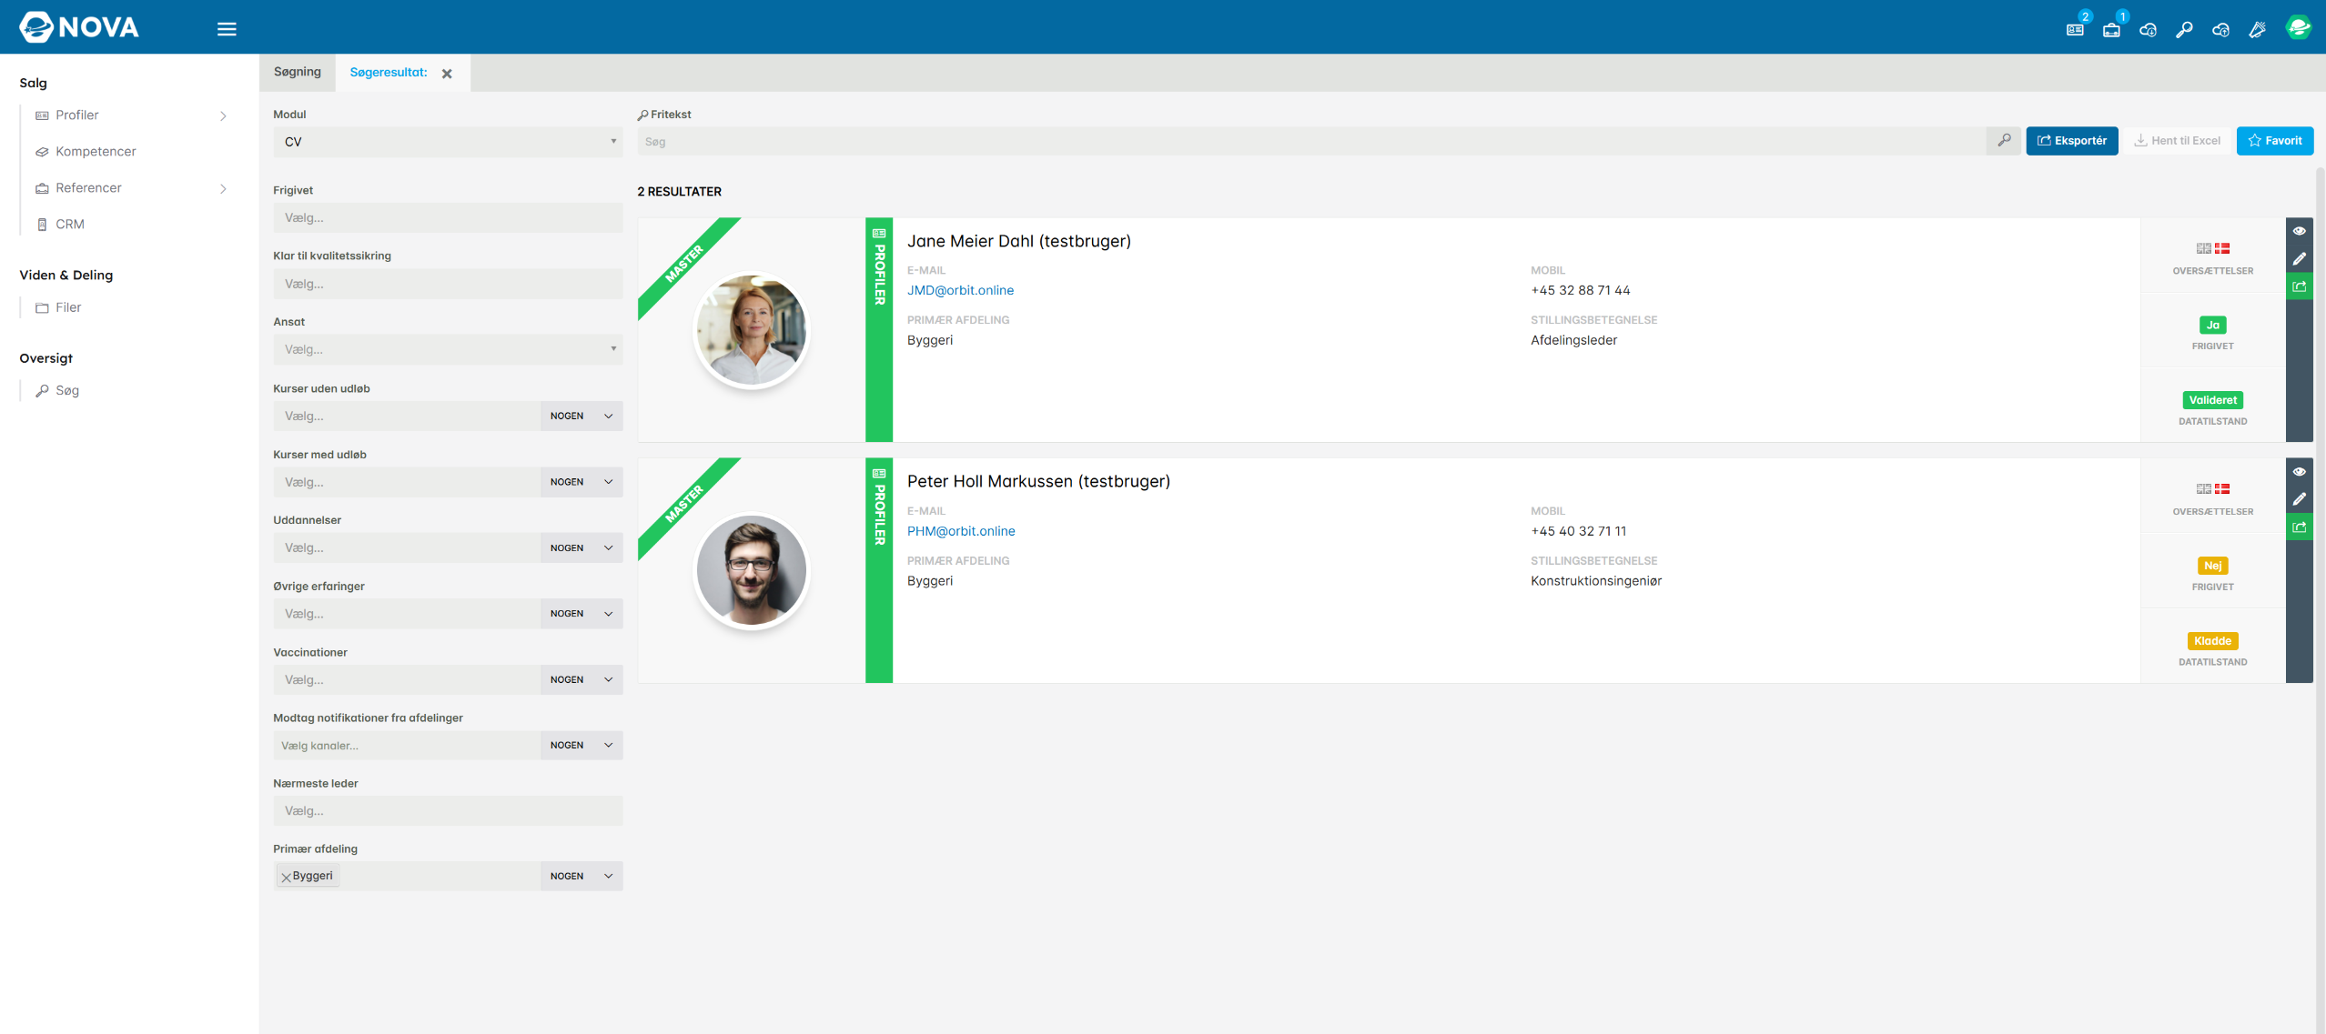View Peter Holl Markussen's profile with eye icon
The image size is (2326, 1034).
tap(2299, 472)
